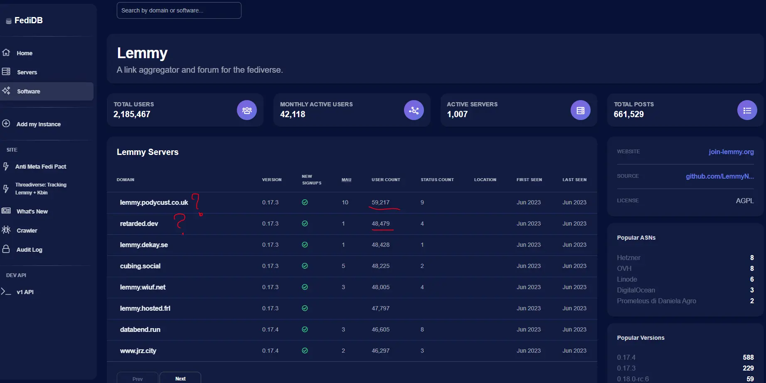Click OVH in Popular ASNs
This screenshot has height=383, width=766.
(x=624, y=268)
